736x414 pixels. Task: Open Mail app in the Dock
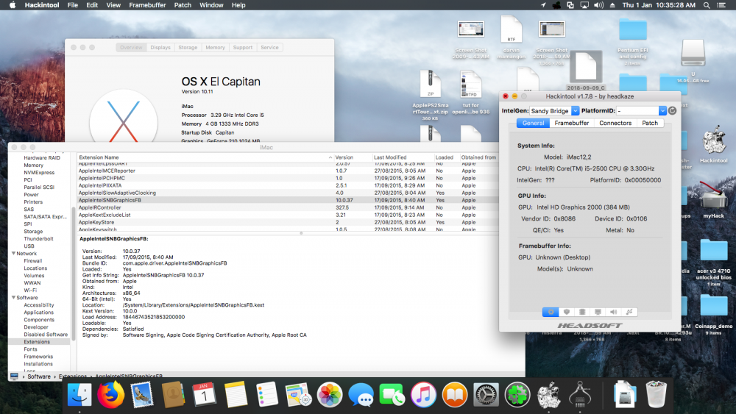pyautogui.click(x=142, y=395)
